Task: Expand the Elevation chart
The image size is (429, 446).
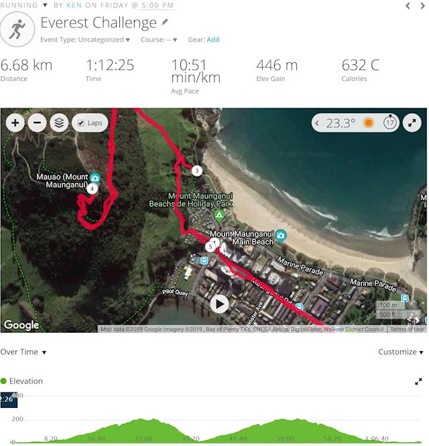Action: click(x=418, y=382)
